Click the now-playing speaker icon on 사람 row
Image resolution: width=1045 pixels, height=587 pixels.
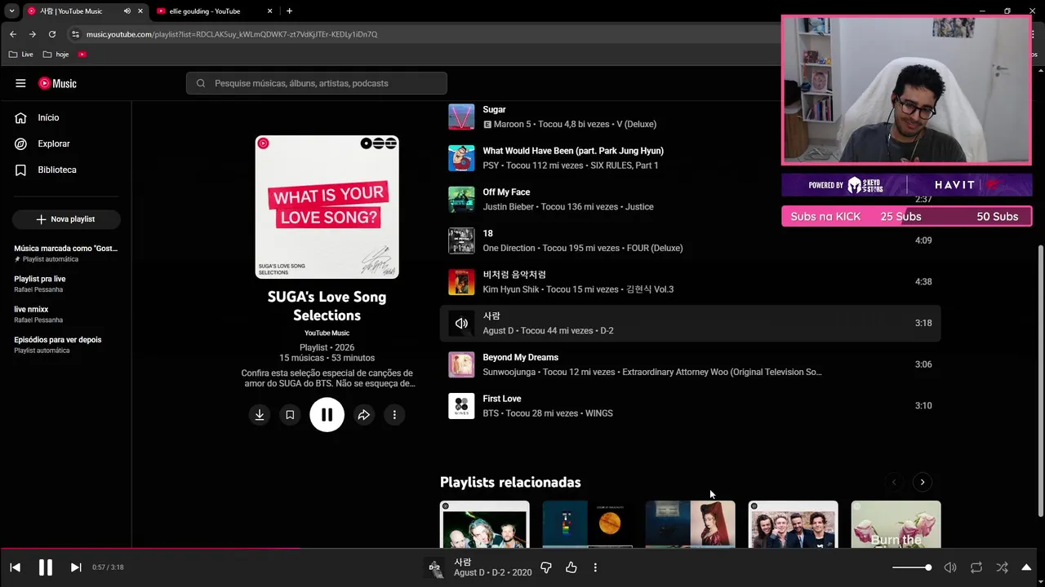point(461,324)
